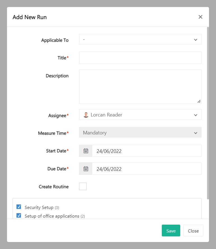Open the Applicable To dropdown
The image size is (216, 249).
click(x=140, y=39)
